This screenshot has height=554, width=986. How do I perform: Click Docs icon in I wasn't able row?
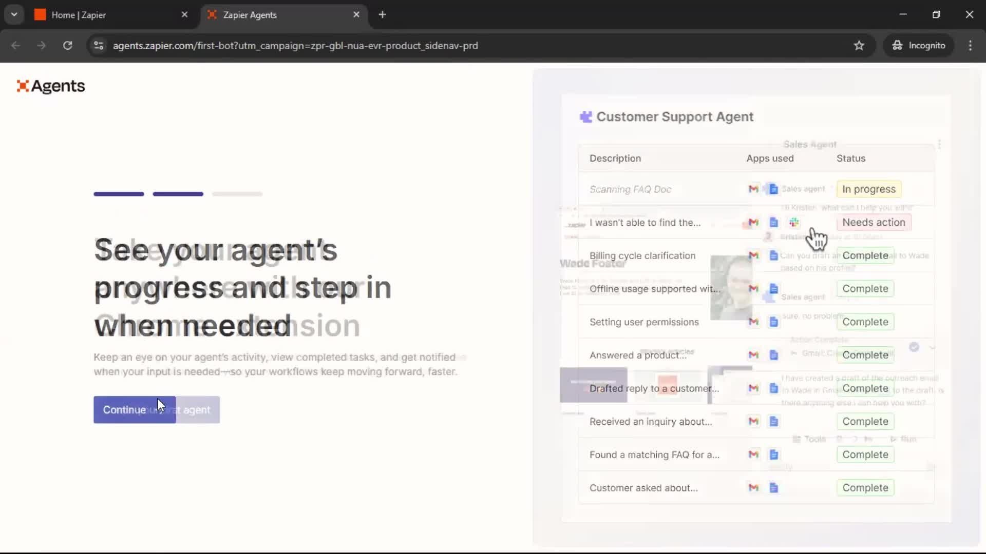[773, 222]
